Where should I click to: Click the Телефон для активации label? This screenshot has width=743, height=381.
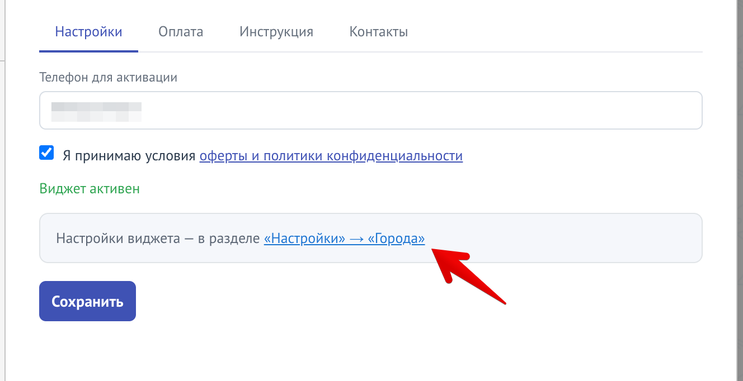108,78
